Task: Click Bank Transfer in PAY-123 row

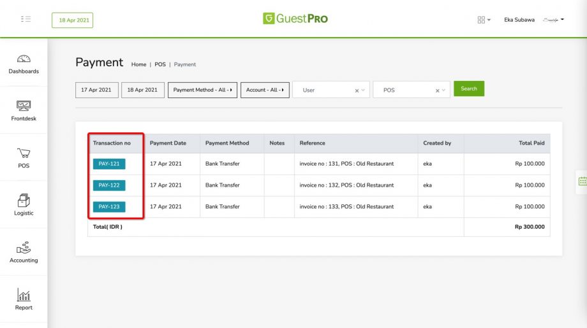Action: (223, 206)
